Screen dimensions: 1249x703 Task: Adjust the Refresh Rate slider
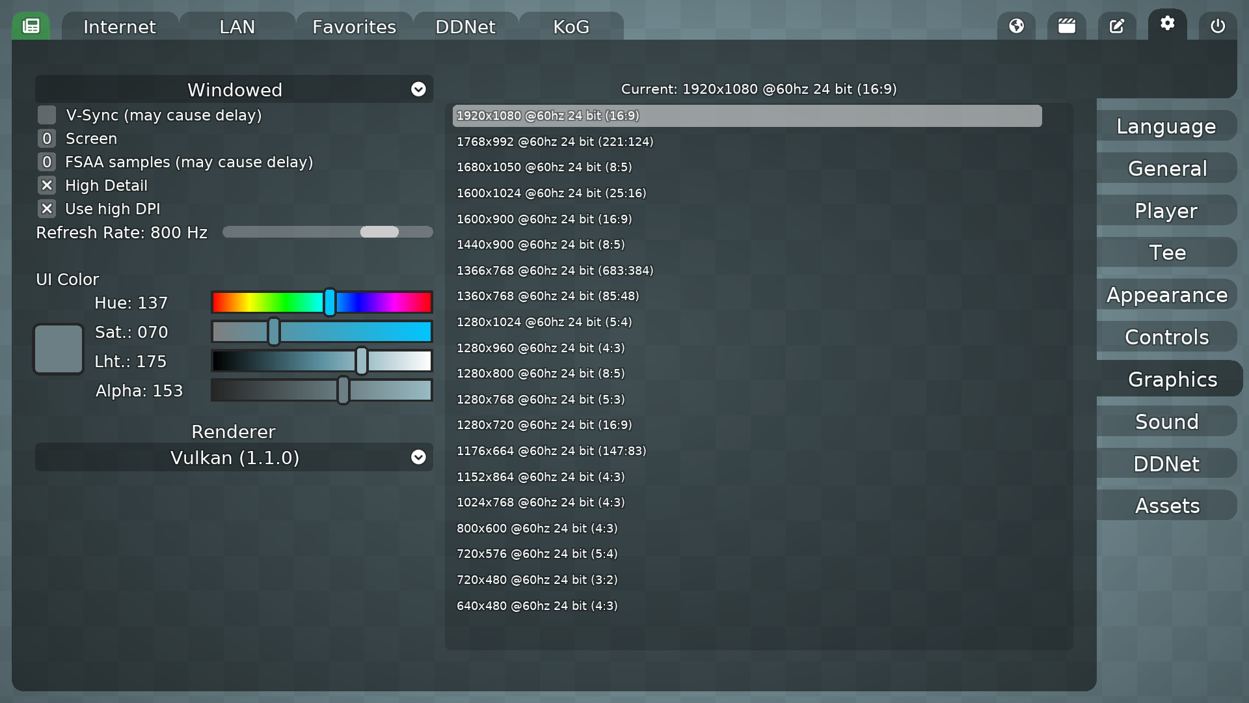click(380, 232)
